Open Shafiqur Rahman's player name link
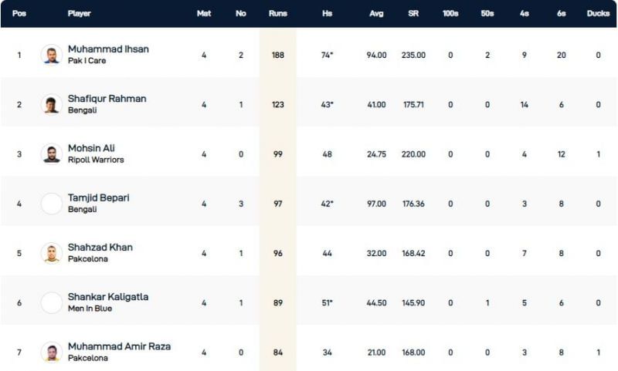This screenshot has width=618, height=371. 107,99
